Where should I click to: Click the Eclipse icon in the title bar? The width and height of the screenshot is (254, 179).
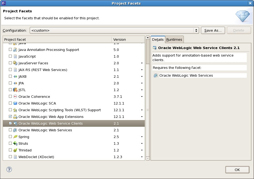tap(3, 3)
